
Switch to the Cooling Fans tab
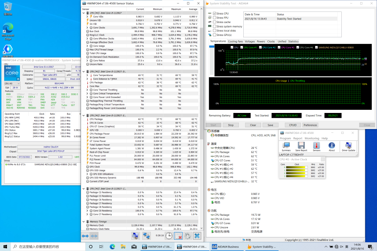[235, 41]
